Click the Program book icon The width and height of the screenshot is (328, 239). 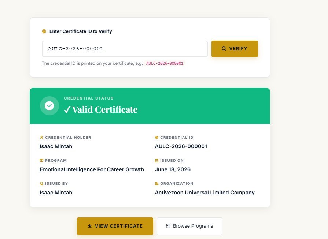[x=41, y=160]
